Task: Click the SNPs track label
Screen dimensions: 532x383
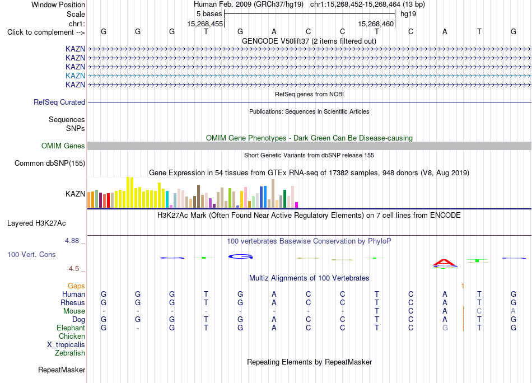Action: click(76, 129)
